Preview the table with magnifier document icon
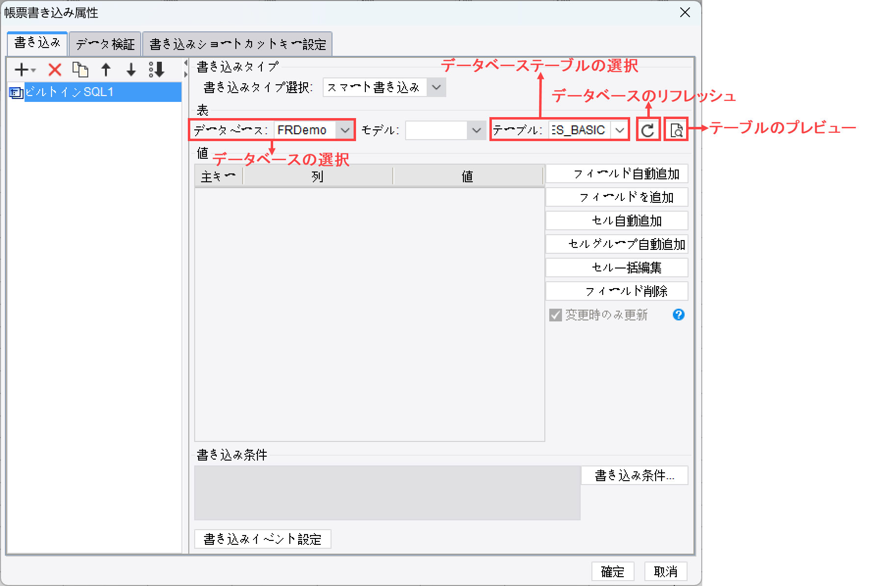This screenshot has width=869, height=586. click(x=676, y=130)
